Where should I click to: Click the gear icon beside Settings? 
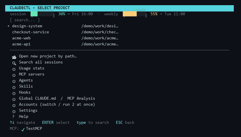(x=14, y=111)
